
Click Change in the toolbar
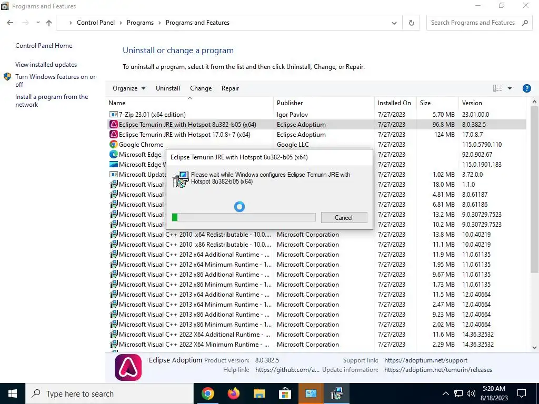click(x=201, y=88)
